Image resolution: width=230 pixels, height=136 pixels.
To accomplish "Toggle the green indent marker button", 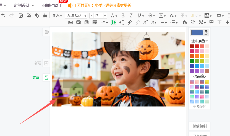I will (113, 22).
